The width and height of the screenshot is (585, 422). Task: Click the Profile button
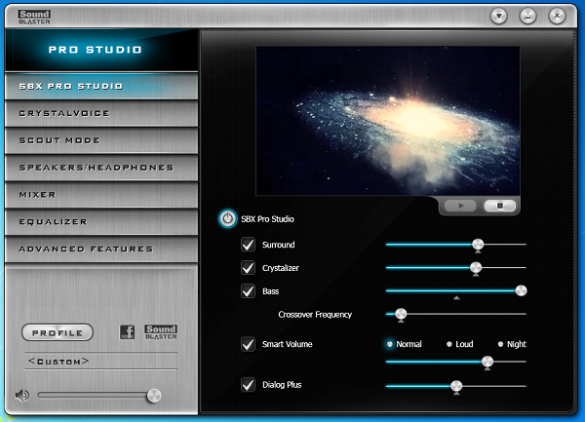(58, 332)
